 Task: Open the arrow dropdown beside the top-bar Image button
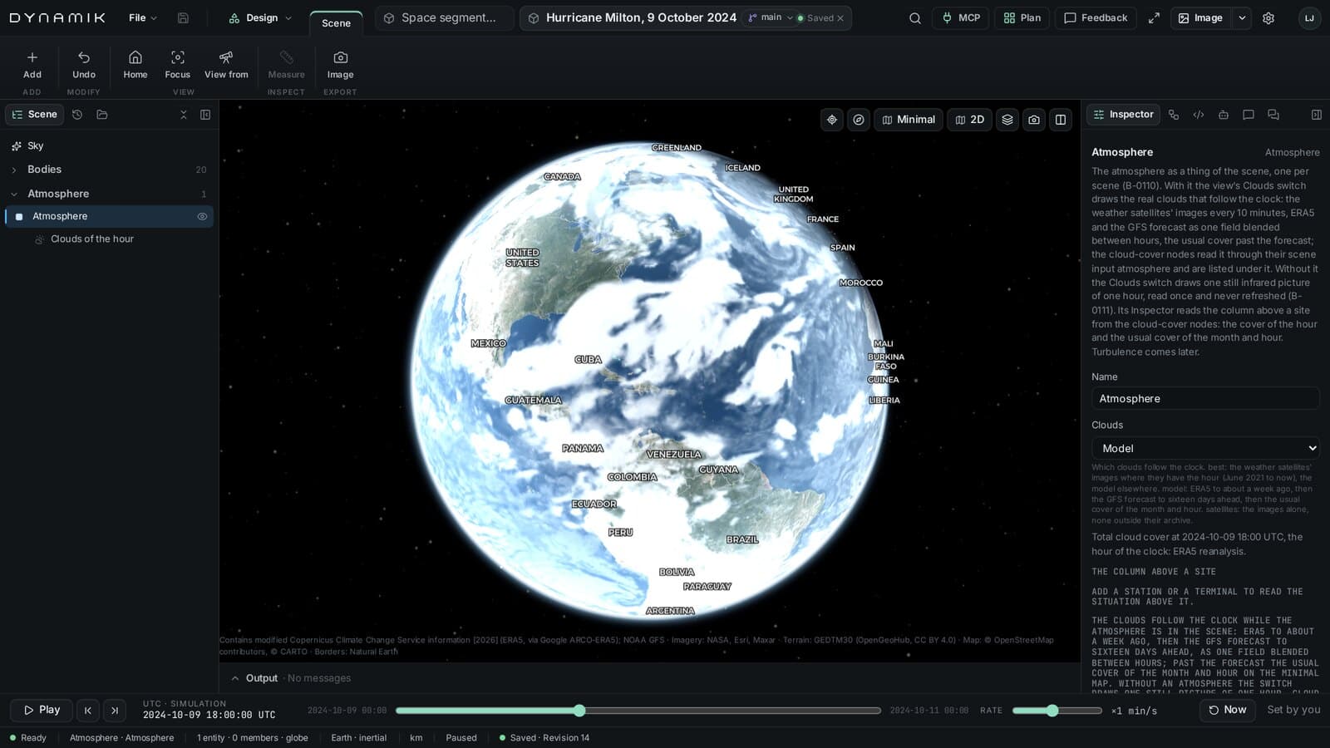[1242, 17]
